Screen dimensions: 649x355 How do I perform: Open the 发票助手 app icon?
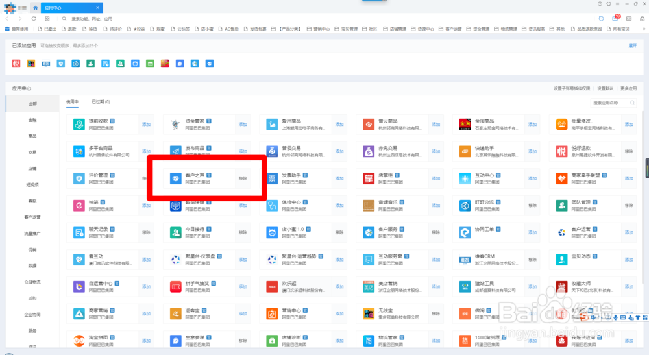[x=272, y=178]
